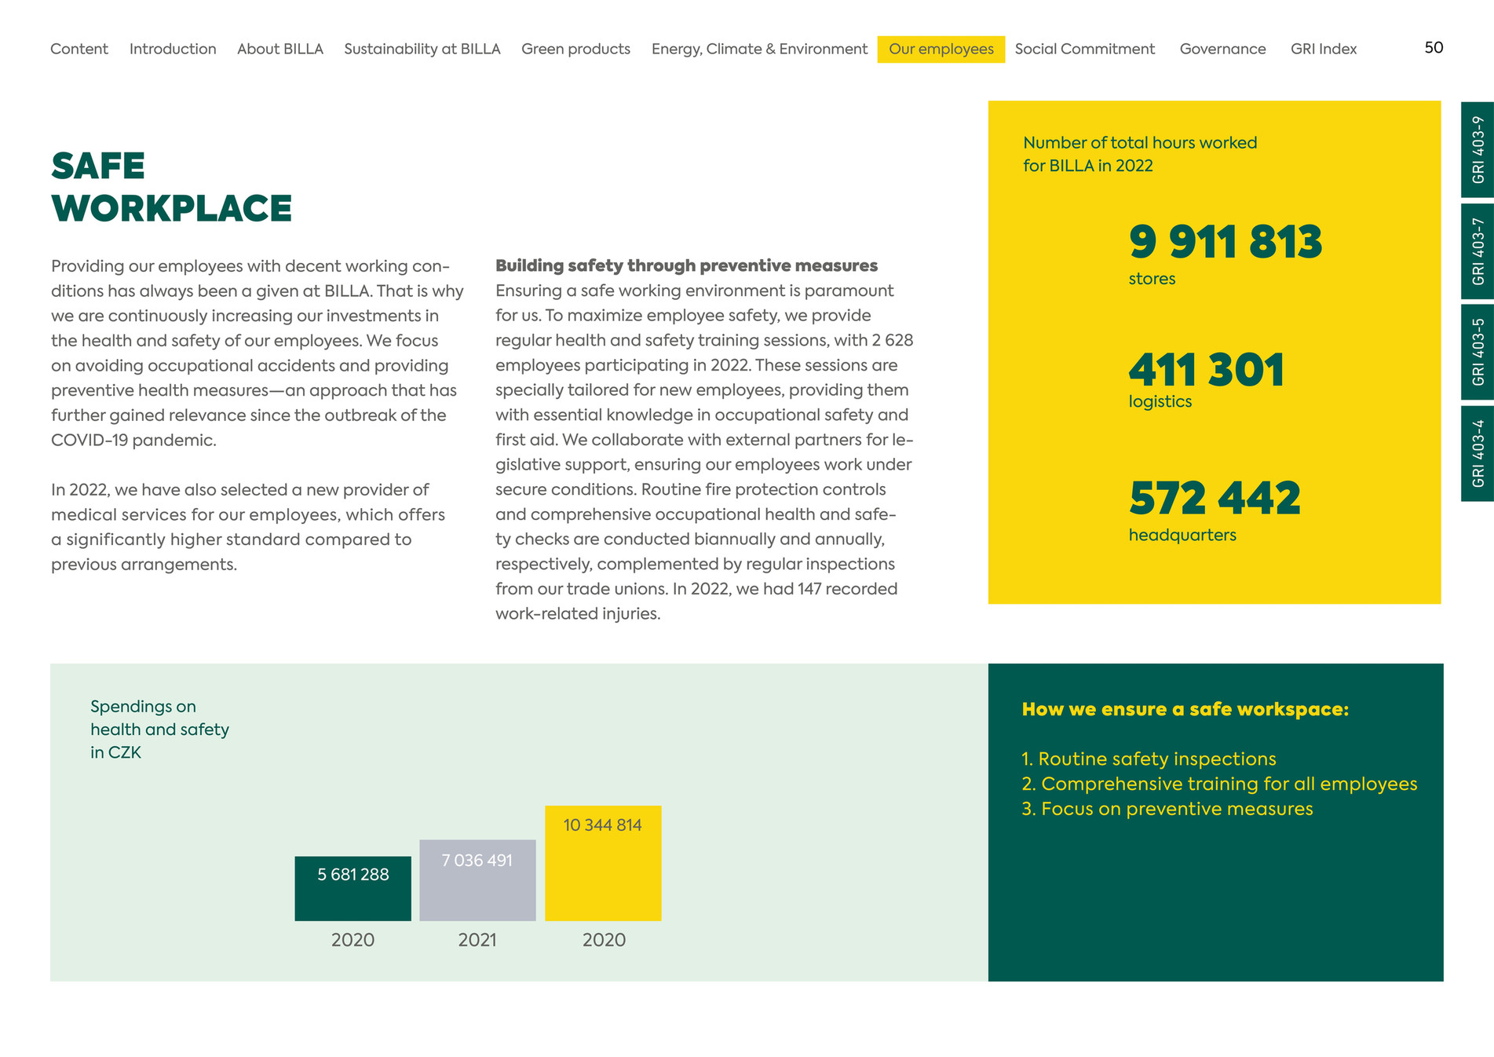Select the 'Building safety through preventive measures' subheading
This screenshot has width=1494, height=1057.
[x=686, y=265]
